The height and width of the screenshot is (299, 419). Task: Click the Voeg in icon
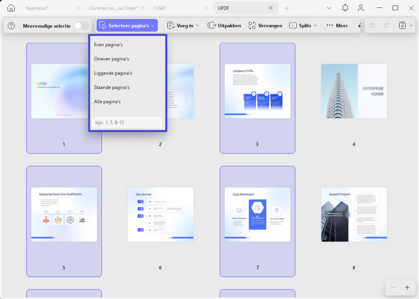tap(171, 25)
